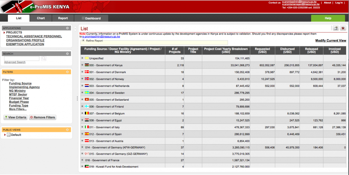This screenshot has width=349, height=175.
Task: Open Exemption Application link
Action: 25,44
